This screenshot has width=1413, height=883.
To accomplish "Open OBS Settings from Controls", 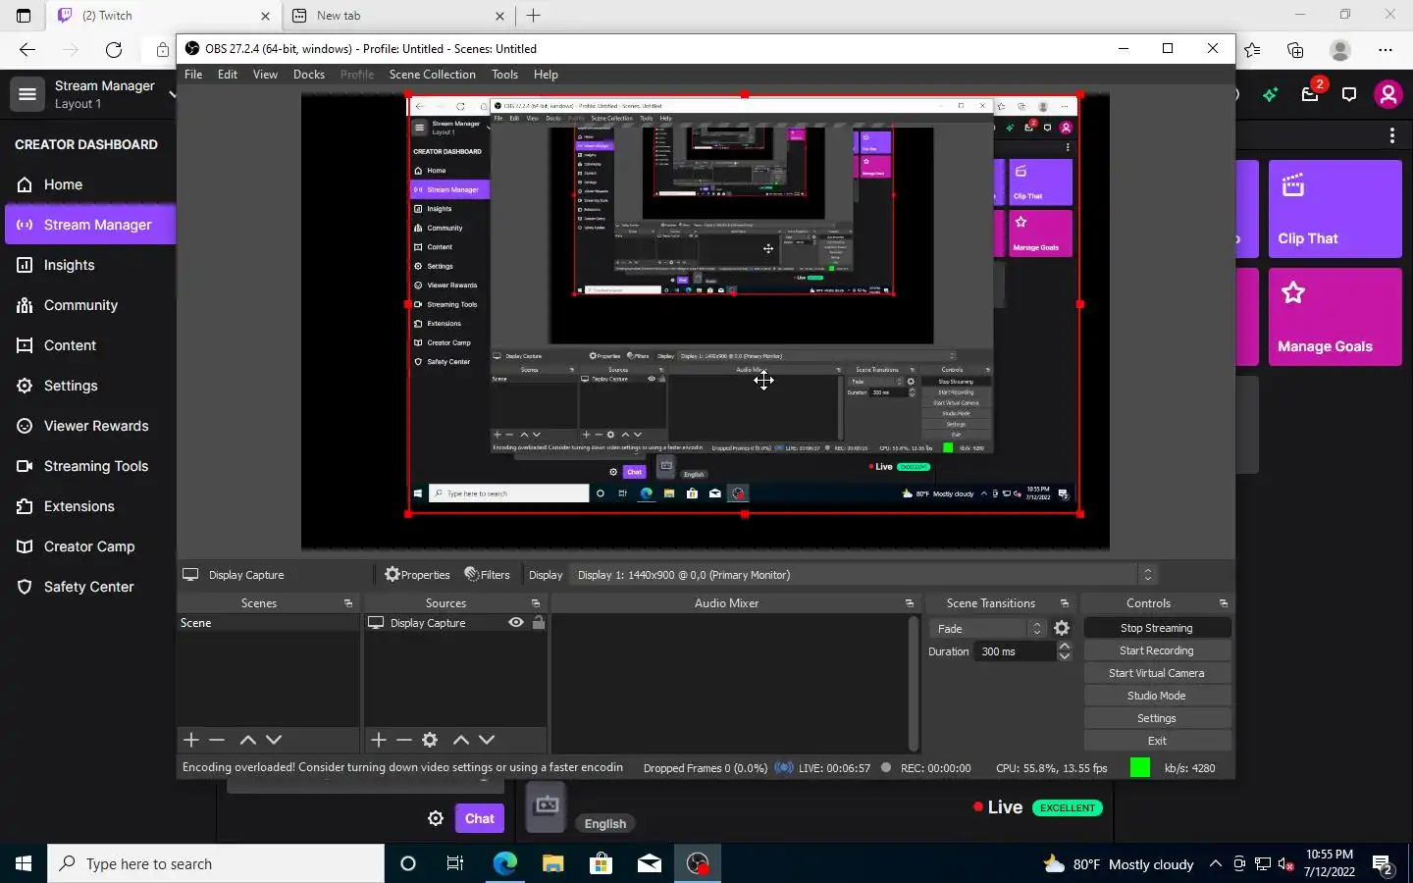I will pos(1157,718).
